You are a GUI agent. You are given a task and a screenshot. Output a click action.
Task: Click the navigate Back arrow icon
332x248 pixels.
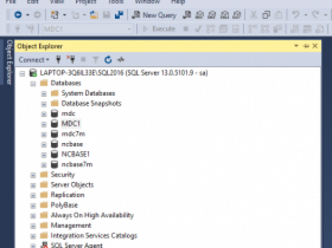18,15
